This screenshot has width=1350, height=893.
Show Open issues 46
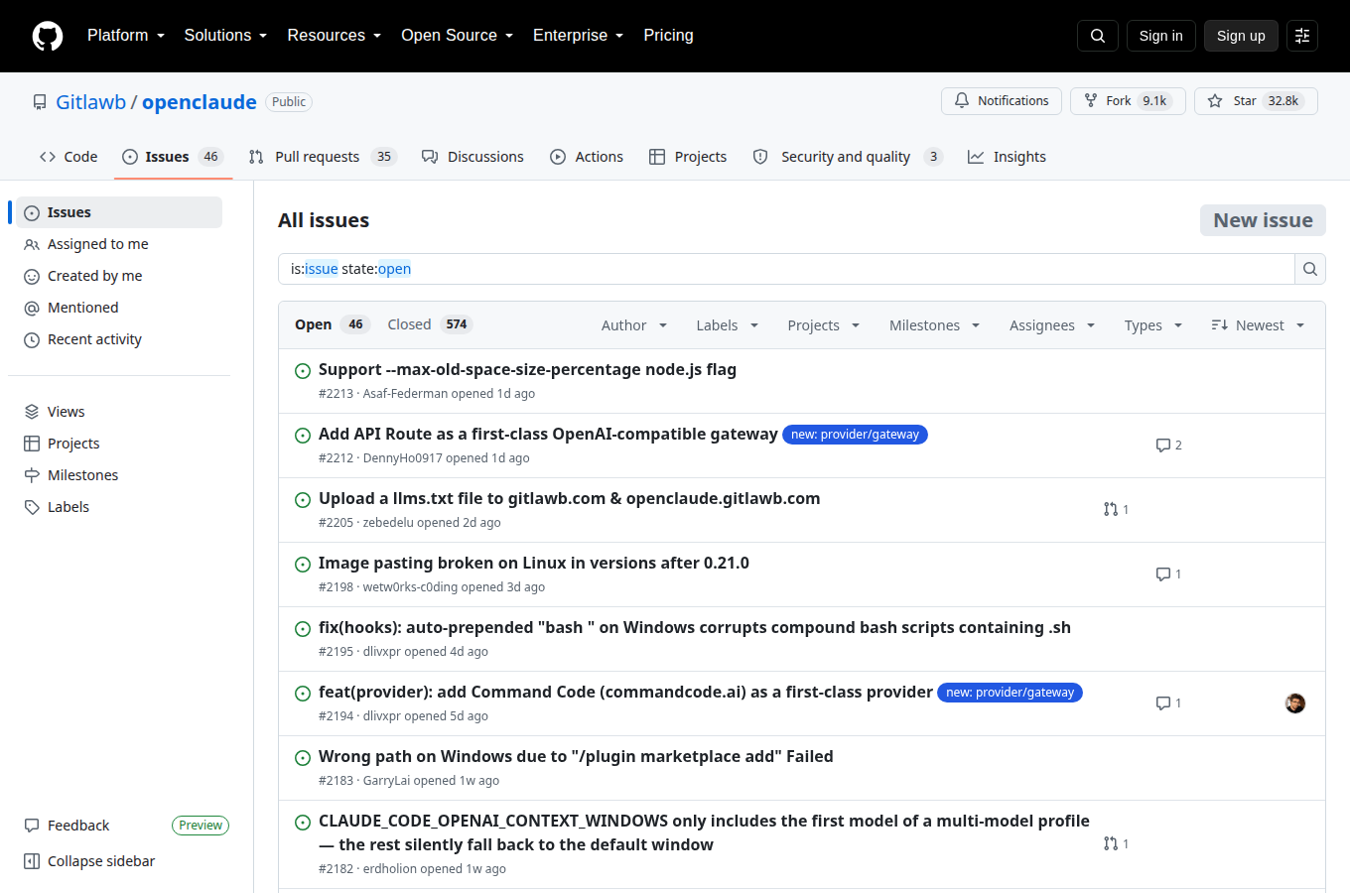click(x=332, y=324)
